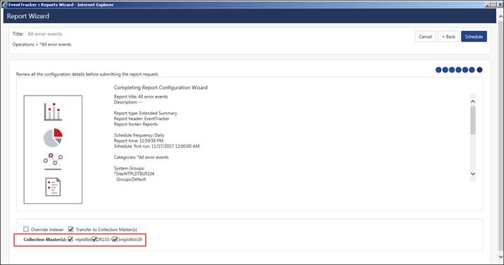
Task: Click 'Report time: 11:59:59 PM' text
Action: [x=139, y=141]
